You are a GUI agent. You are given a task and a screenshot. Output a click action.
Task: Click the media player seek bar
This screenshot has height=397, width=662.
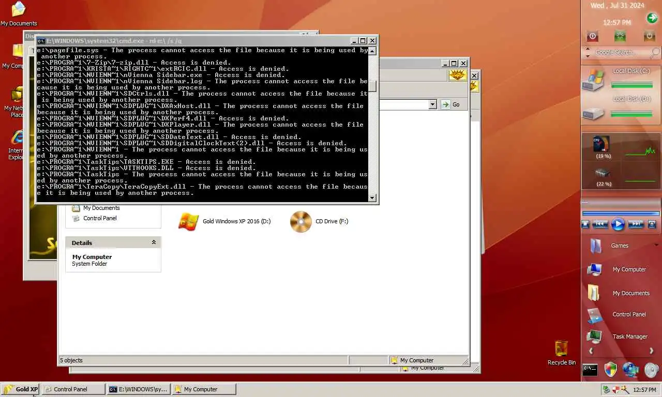point(621,213)
